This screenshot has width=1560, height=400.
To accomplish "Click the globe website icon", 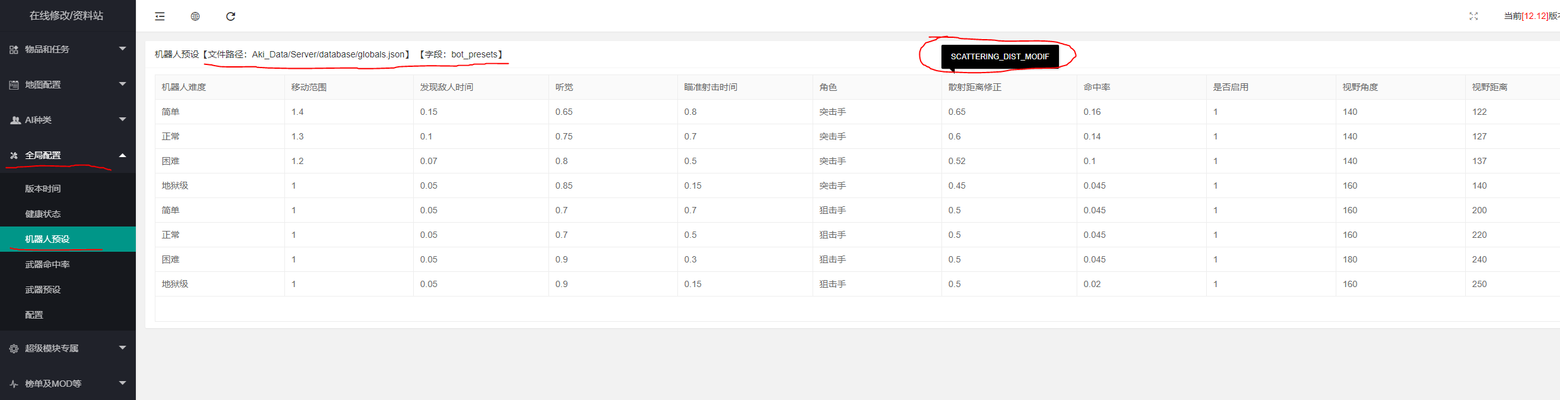I will click(195, 16).
